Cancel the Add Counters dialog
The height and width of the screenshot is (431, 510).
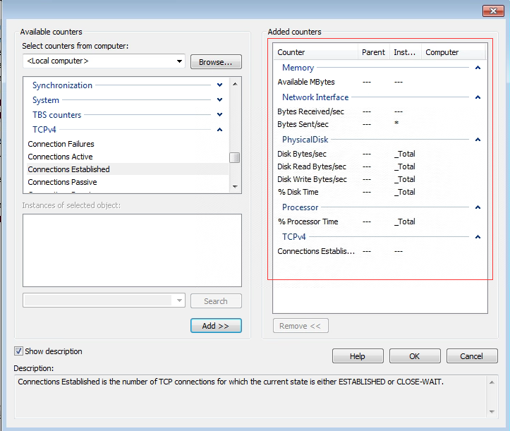[472, 356]
